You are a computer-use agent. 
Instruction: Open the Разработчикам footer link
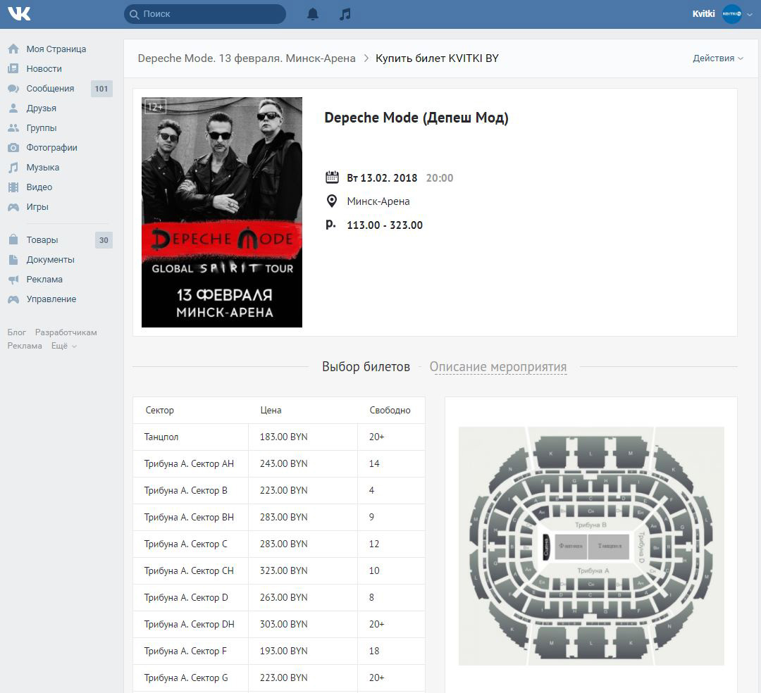(66, 332)
